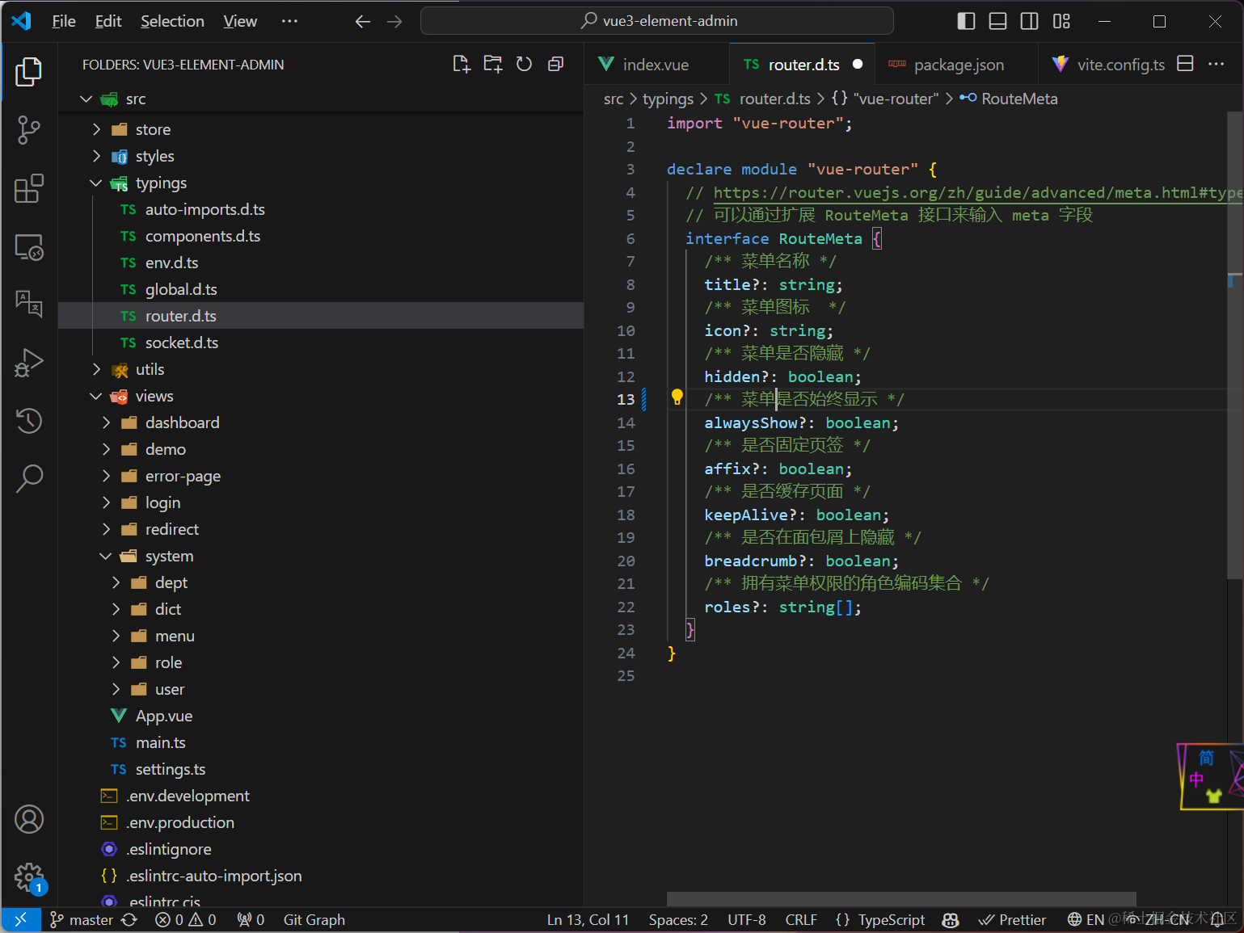Click the New File icon in explorer

(x=461, y=65)
